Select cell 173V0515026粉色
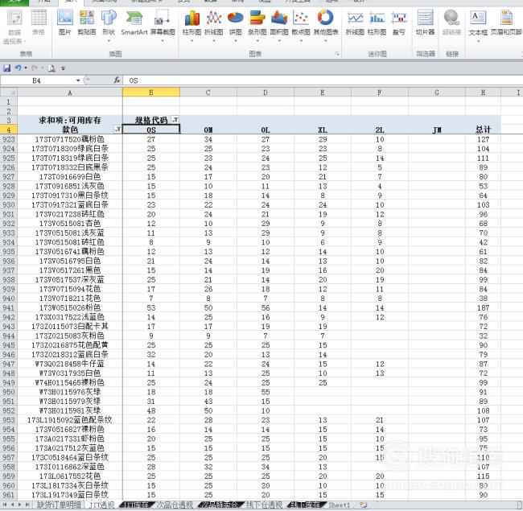The height and width of the screenshot is (511, 523). (70, 307)
